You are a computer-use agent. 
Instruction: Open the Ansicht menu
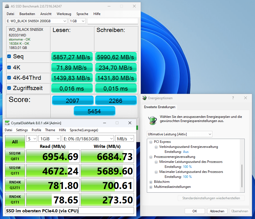(x=46, y=14)
